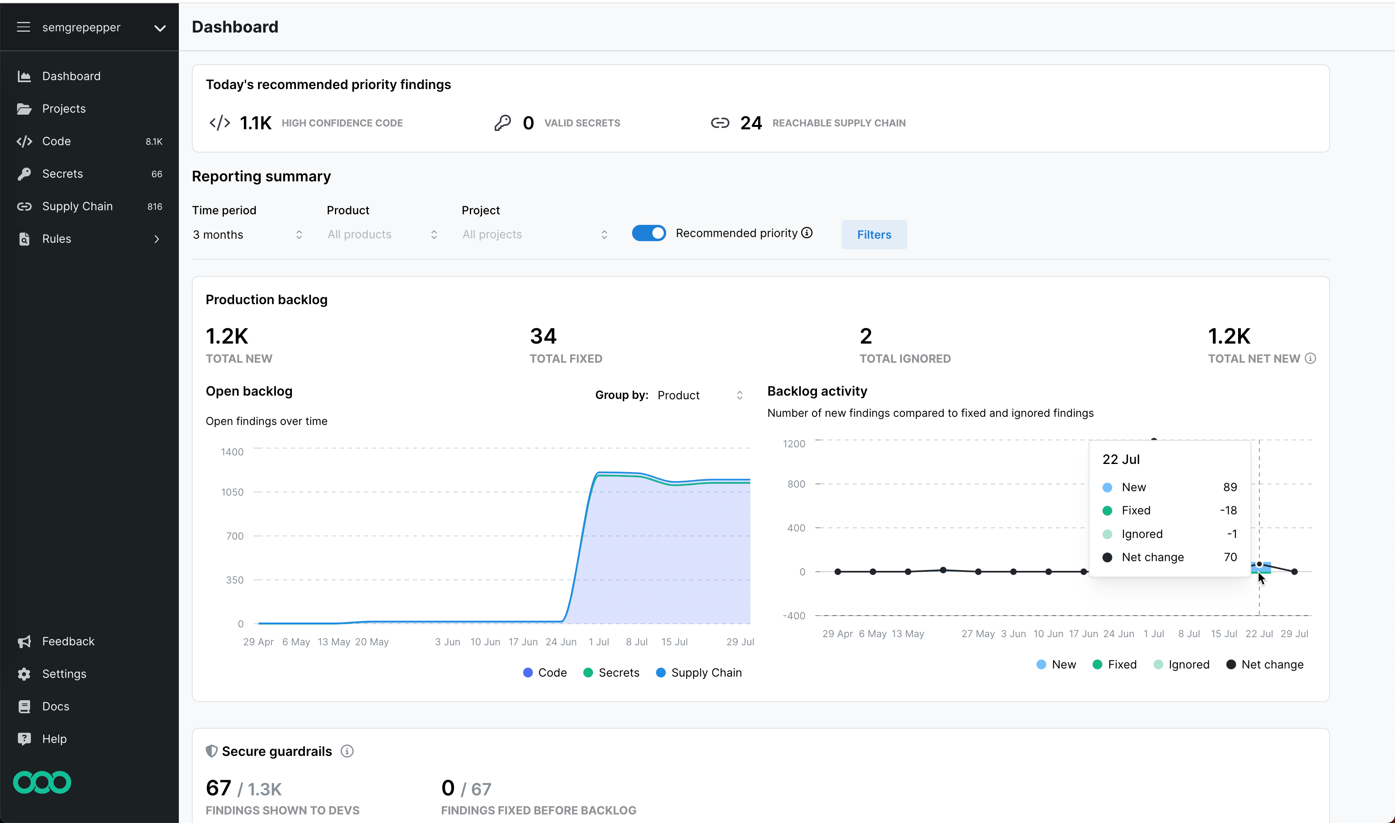Toggle Net change series in legend
1395x823 pixels.
click(1265, 664)
